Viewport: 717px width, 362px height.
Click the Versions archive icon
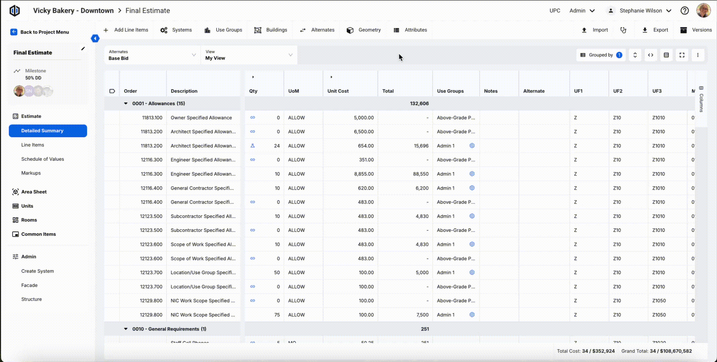[683, 30]
